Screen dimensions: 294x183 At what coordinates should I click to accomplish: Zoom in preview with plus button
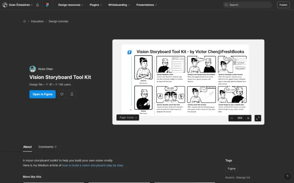(248, 118)
